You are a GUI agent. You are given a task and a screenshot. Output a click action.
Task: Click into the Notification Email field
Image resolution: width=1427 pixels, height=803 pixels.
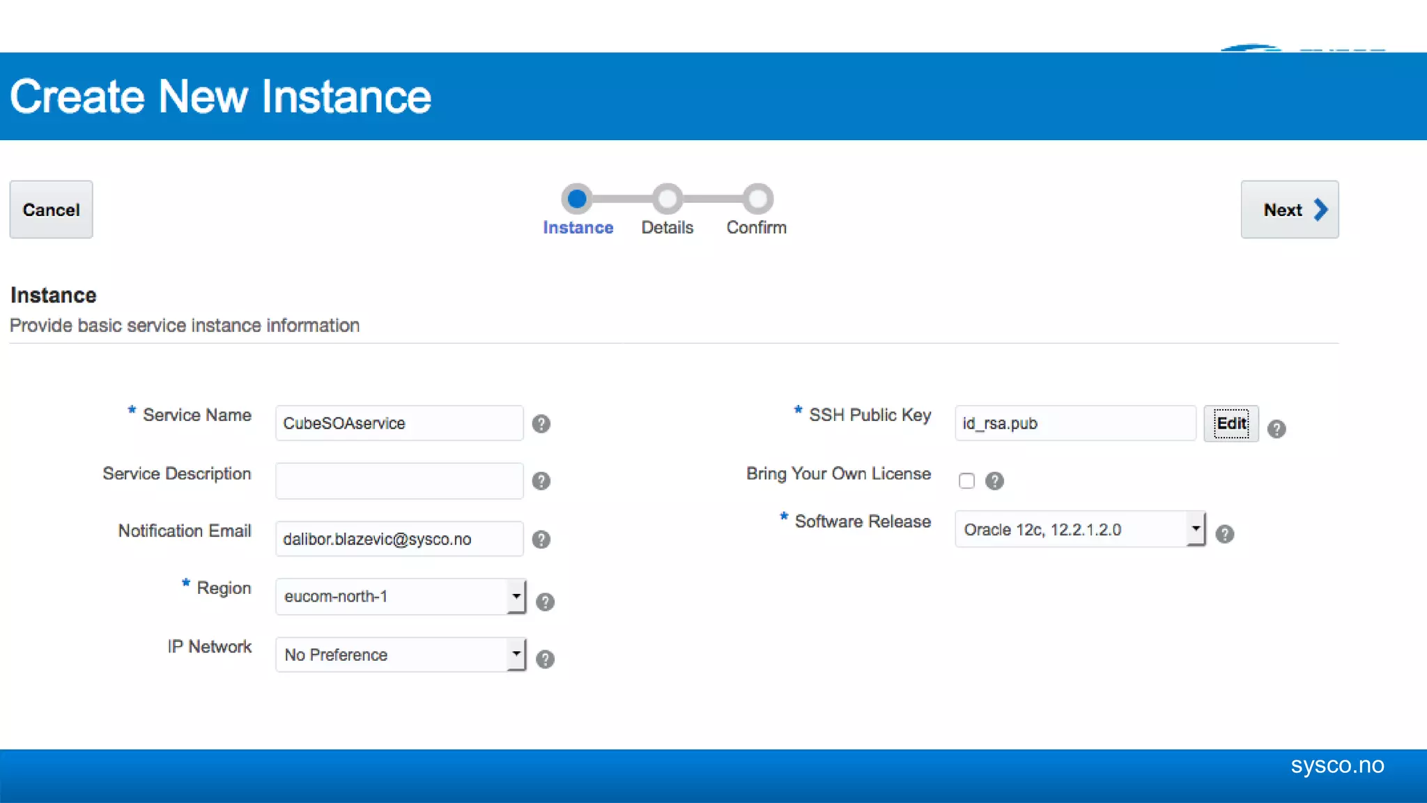pos(399,540)
